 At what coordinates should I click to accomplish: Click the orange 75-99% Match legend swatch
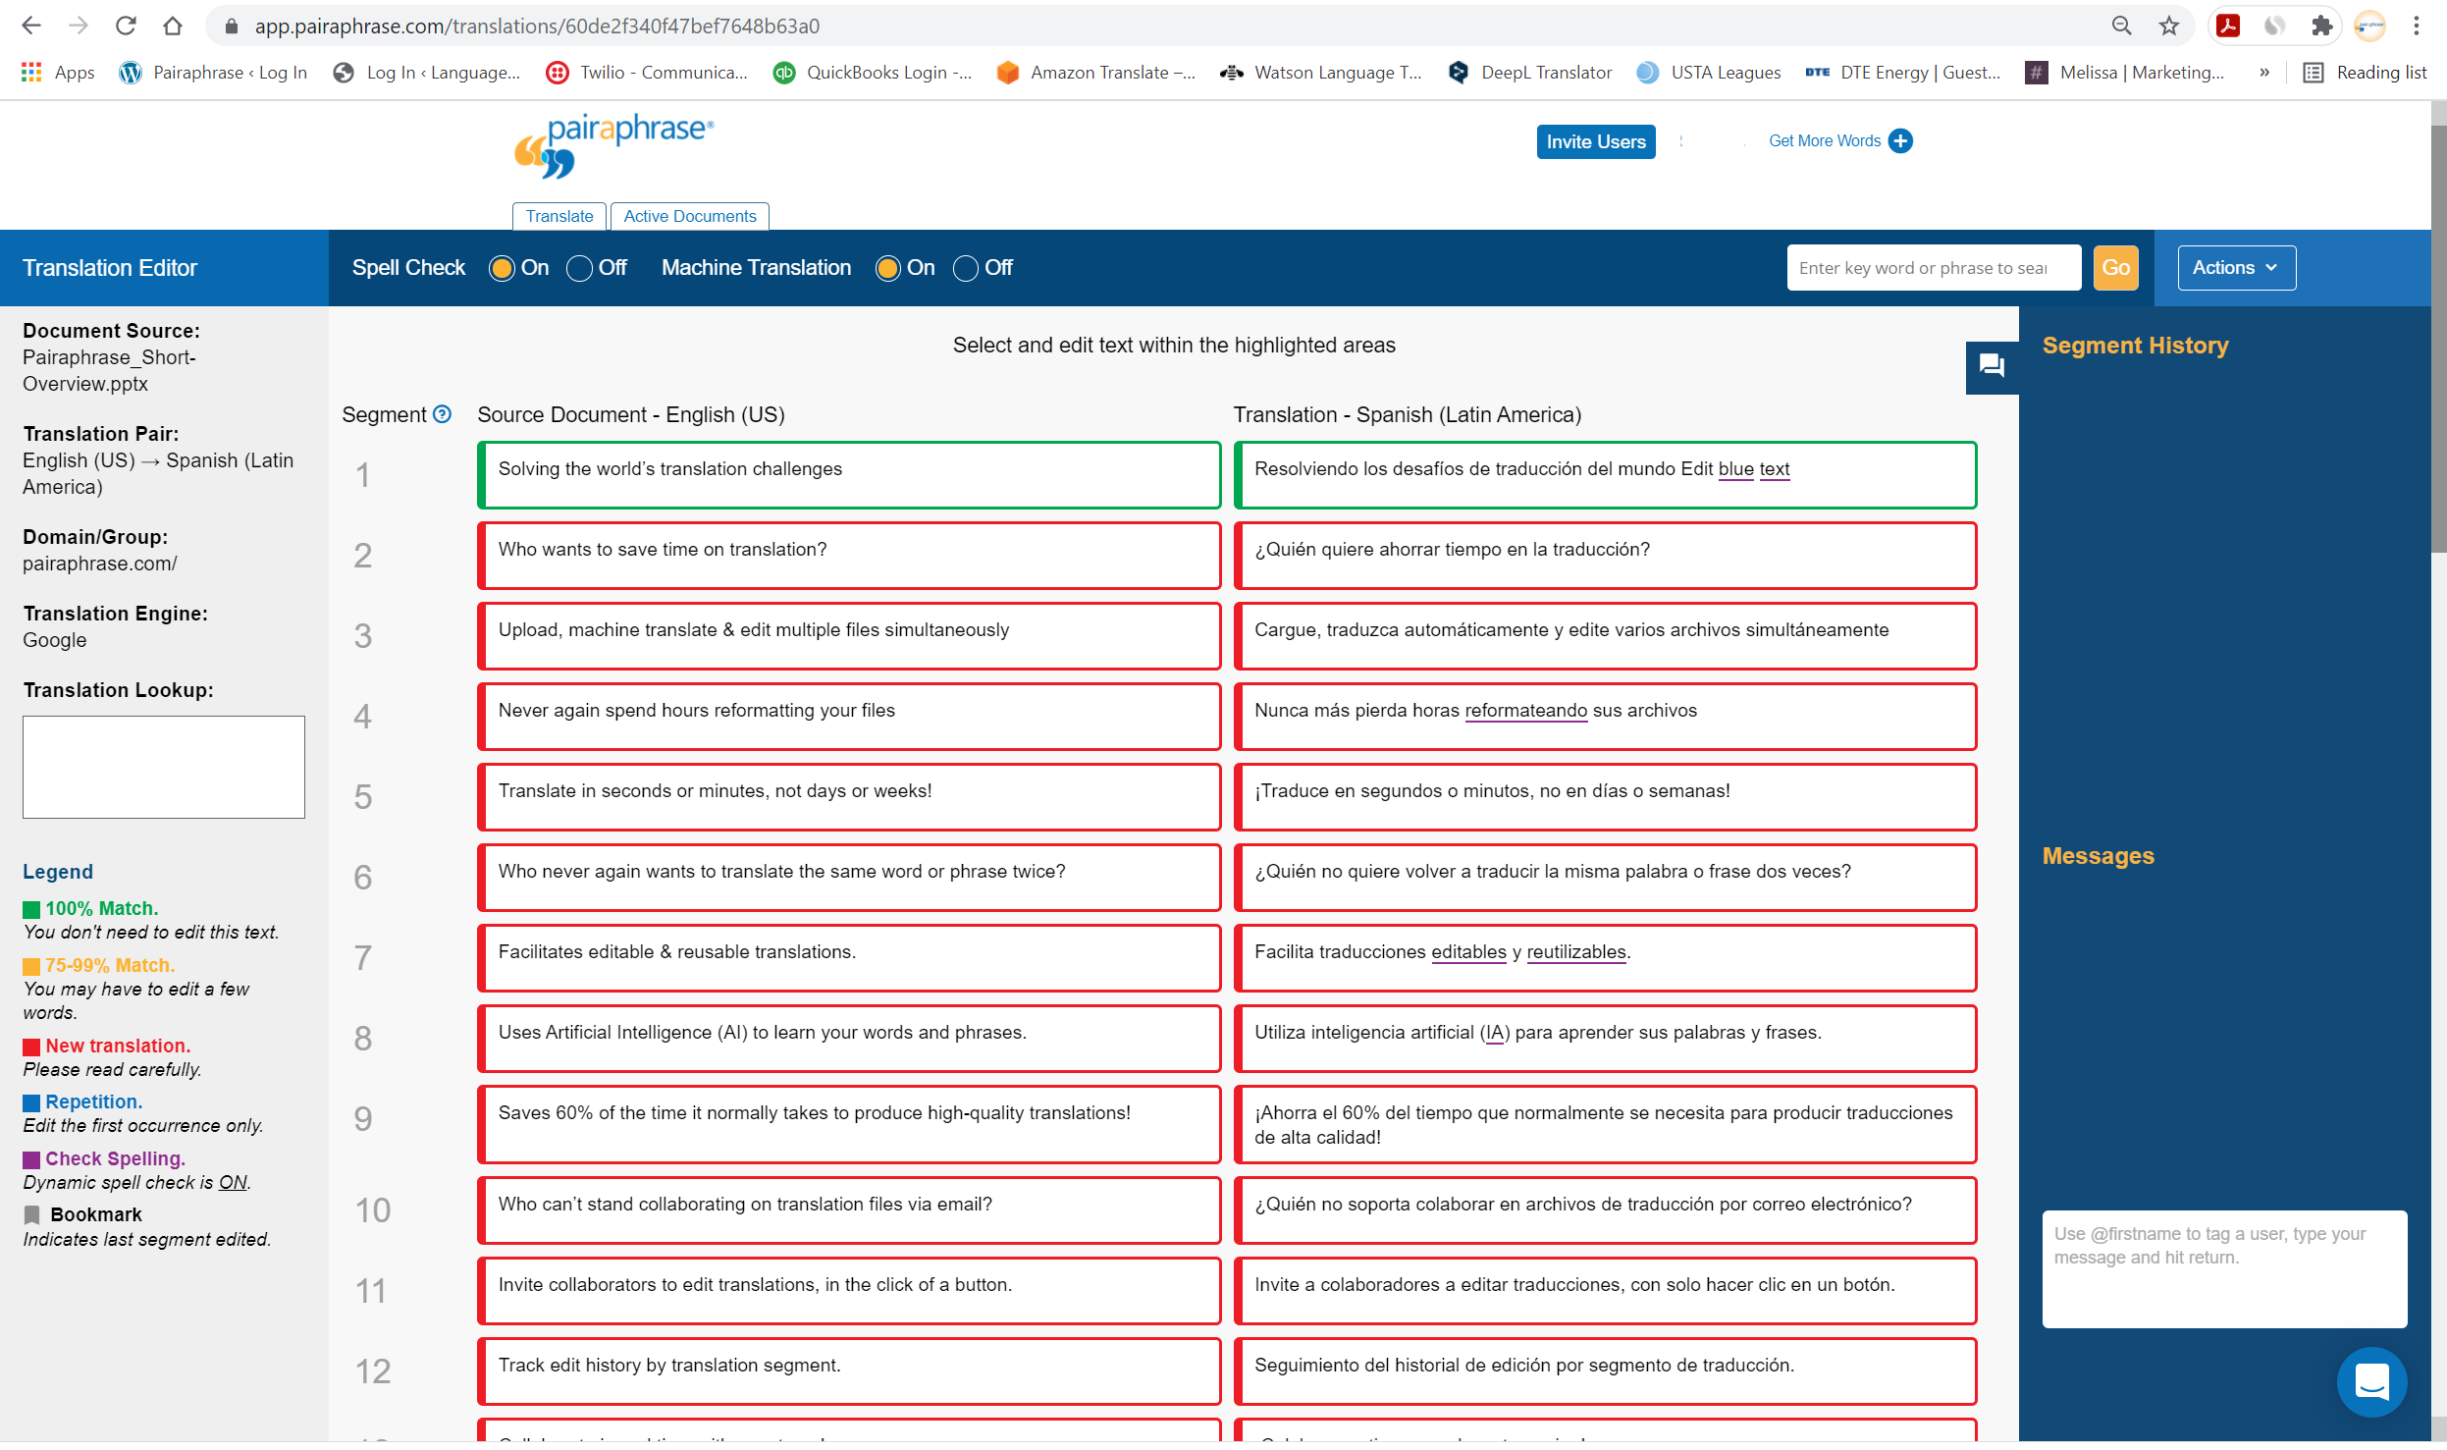click(x=31, y=967)
